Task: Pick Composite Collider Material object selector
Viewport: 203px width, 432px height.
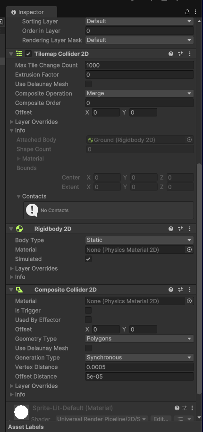Action: tap(189, 301)
